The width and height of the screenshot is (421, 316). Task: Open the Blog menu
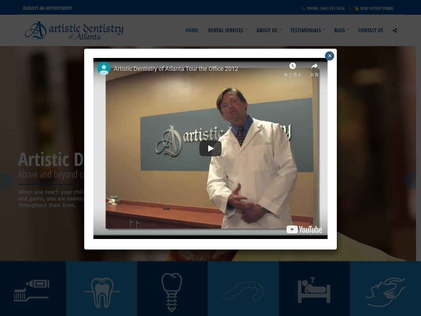pyautogui.click(x=339, y=30)
